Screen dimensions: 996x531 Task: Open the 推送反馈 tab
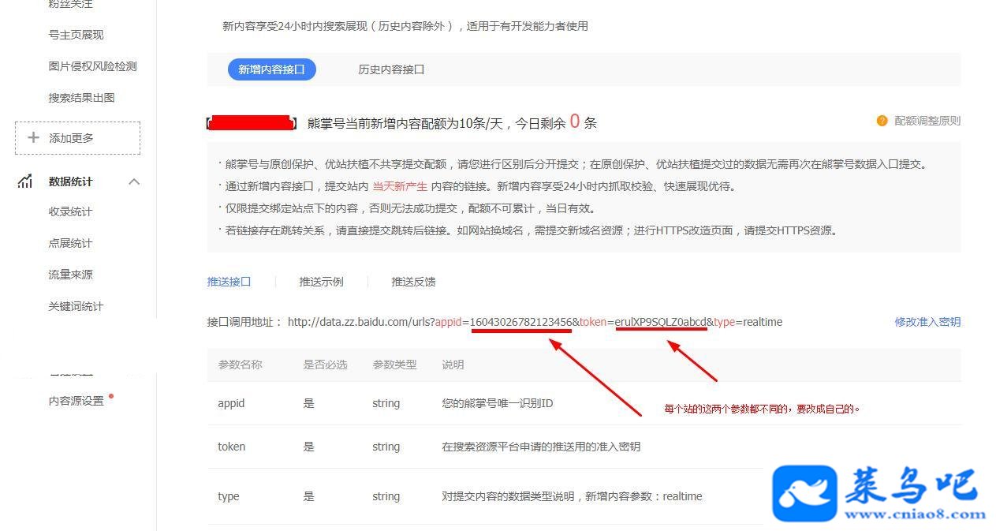coord(413,282)
